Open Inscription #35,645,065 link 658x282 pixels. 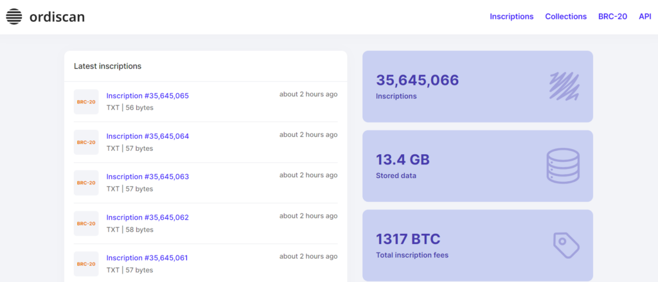[x=147, y=96]
